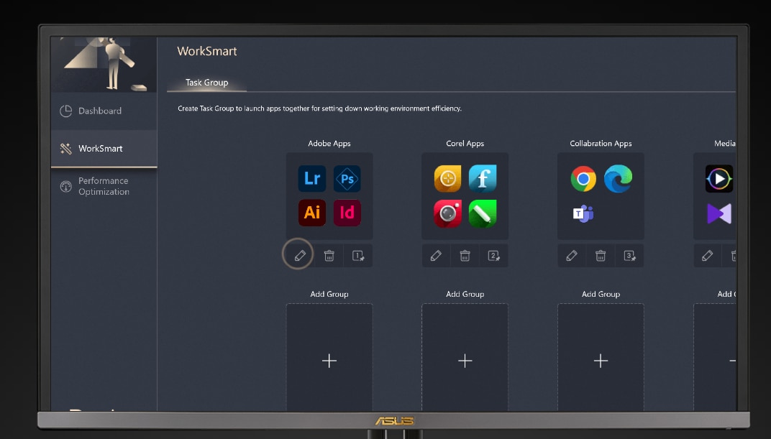
Task: Click the Microsoft Edge icon
Action: coord(618,179)
